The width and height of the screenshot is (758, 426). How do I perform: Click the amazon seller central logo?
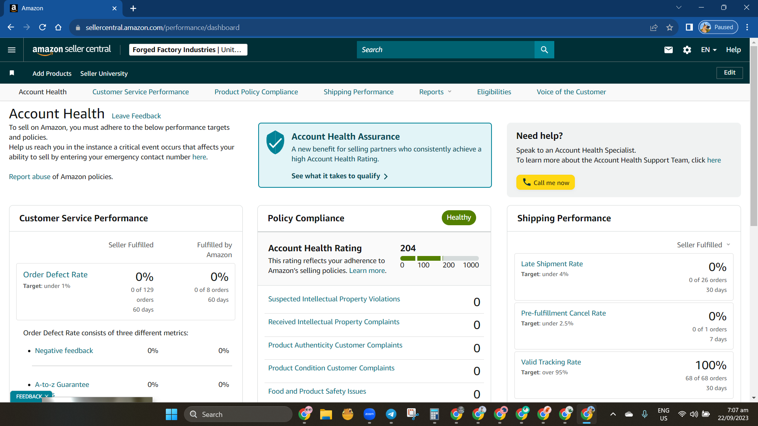[71, 50]
